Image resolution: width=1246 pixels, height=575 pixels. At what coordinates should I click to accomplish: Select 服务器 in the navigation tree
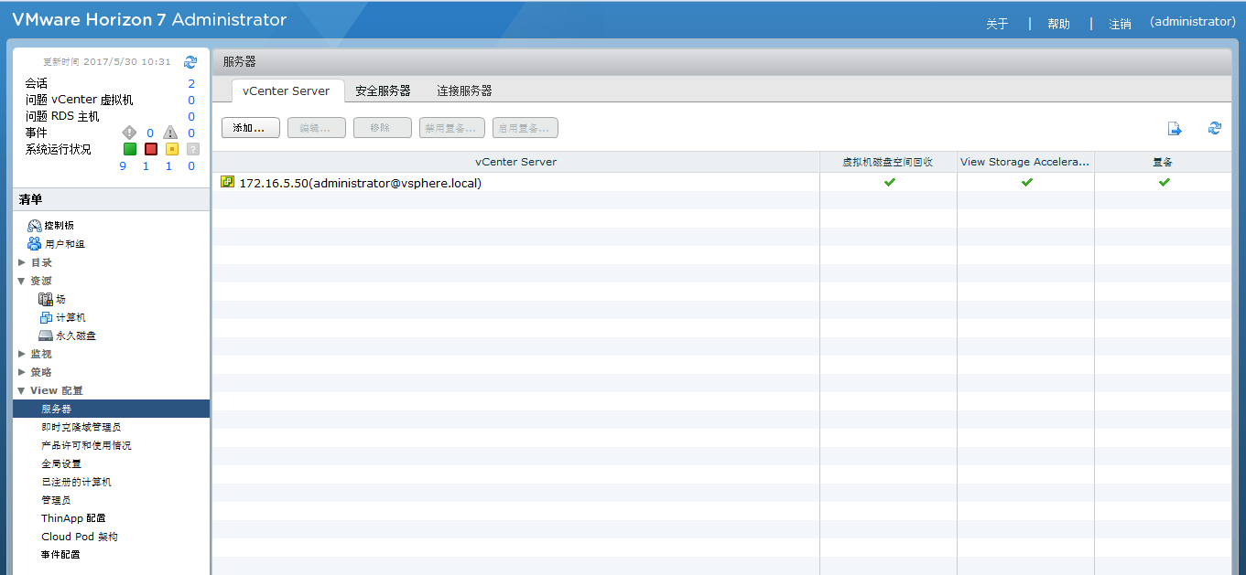coord(111,409)
